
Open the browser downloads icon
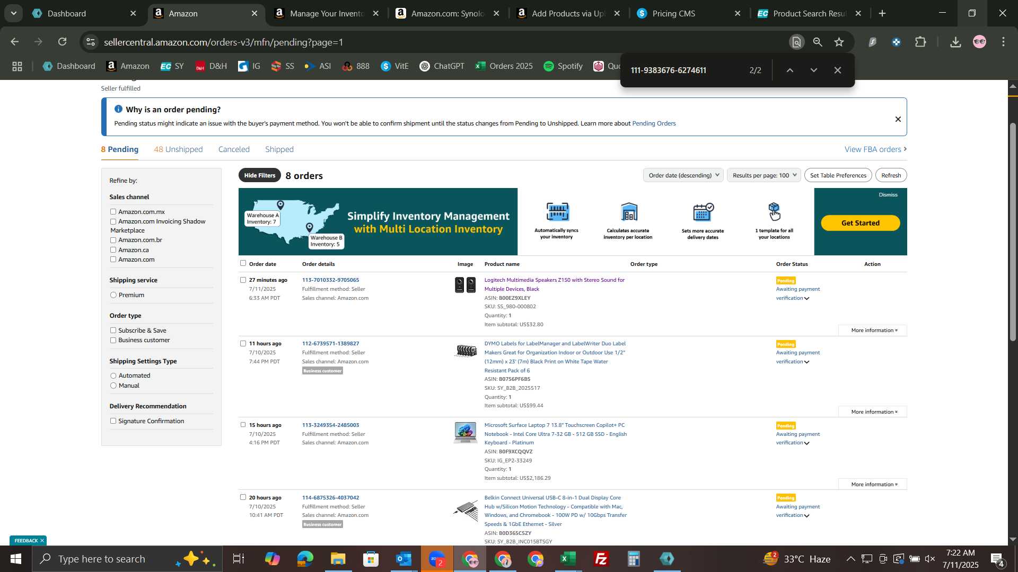click(955, 42)
